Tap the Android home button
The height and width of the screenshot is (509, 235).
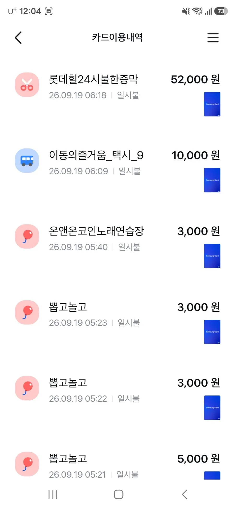[119, 494]
